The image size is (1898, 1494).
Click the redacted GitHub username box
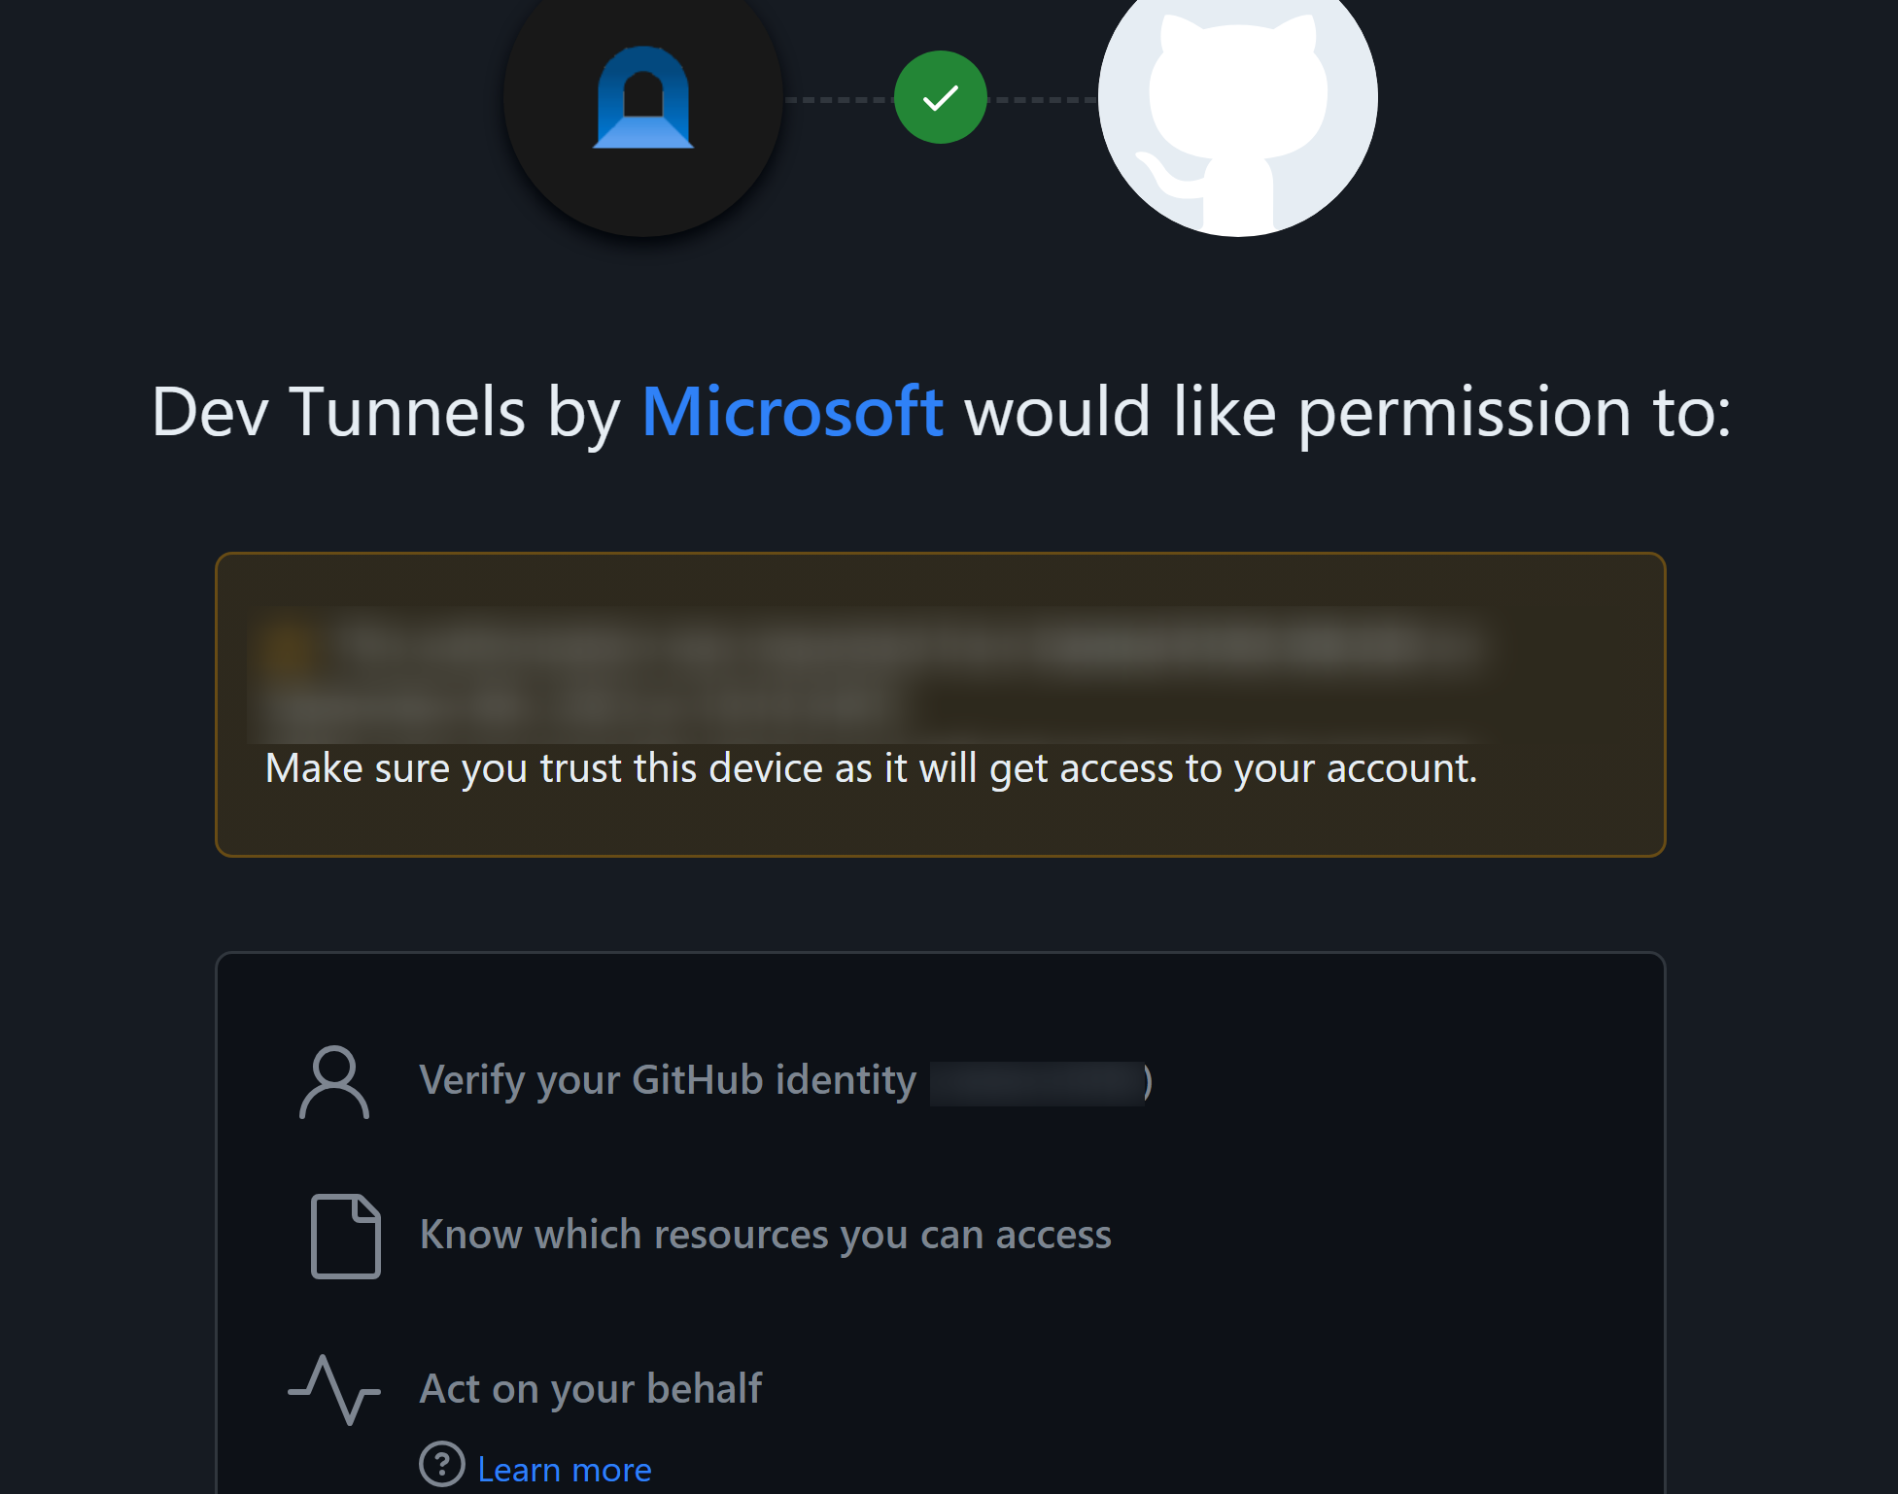click(1036, 1082)
